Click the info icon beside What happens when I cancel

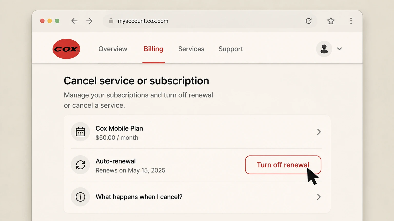(x=80, y=197)
